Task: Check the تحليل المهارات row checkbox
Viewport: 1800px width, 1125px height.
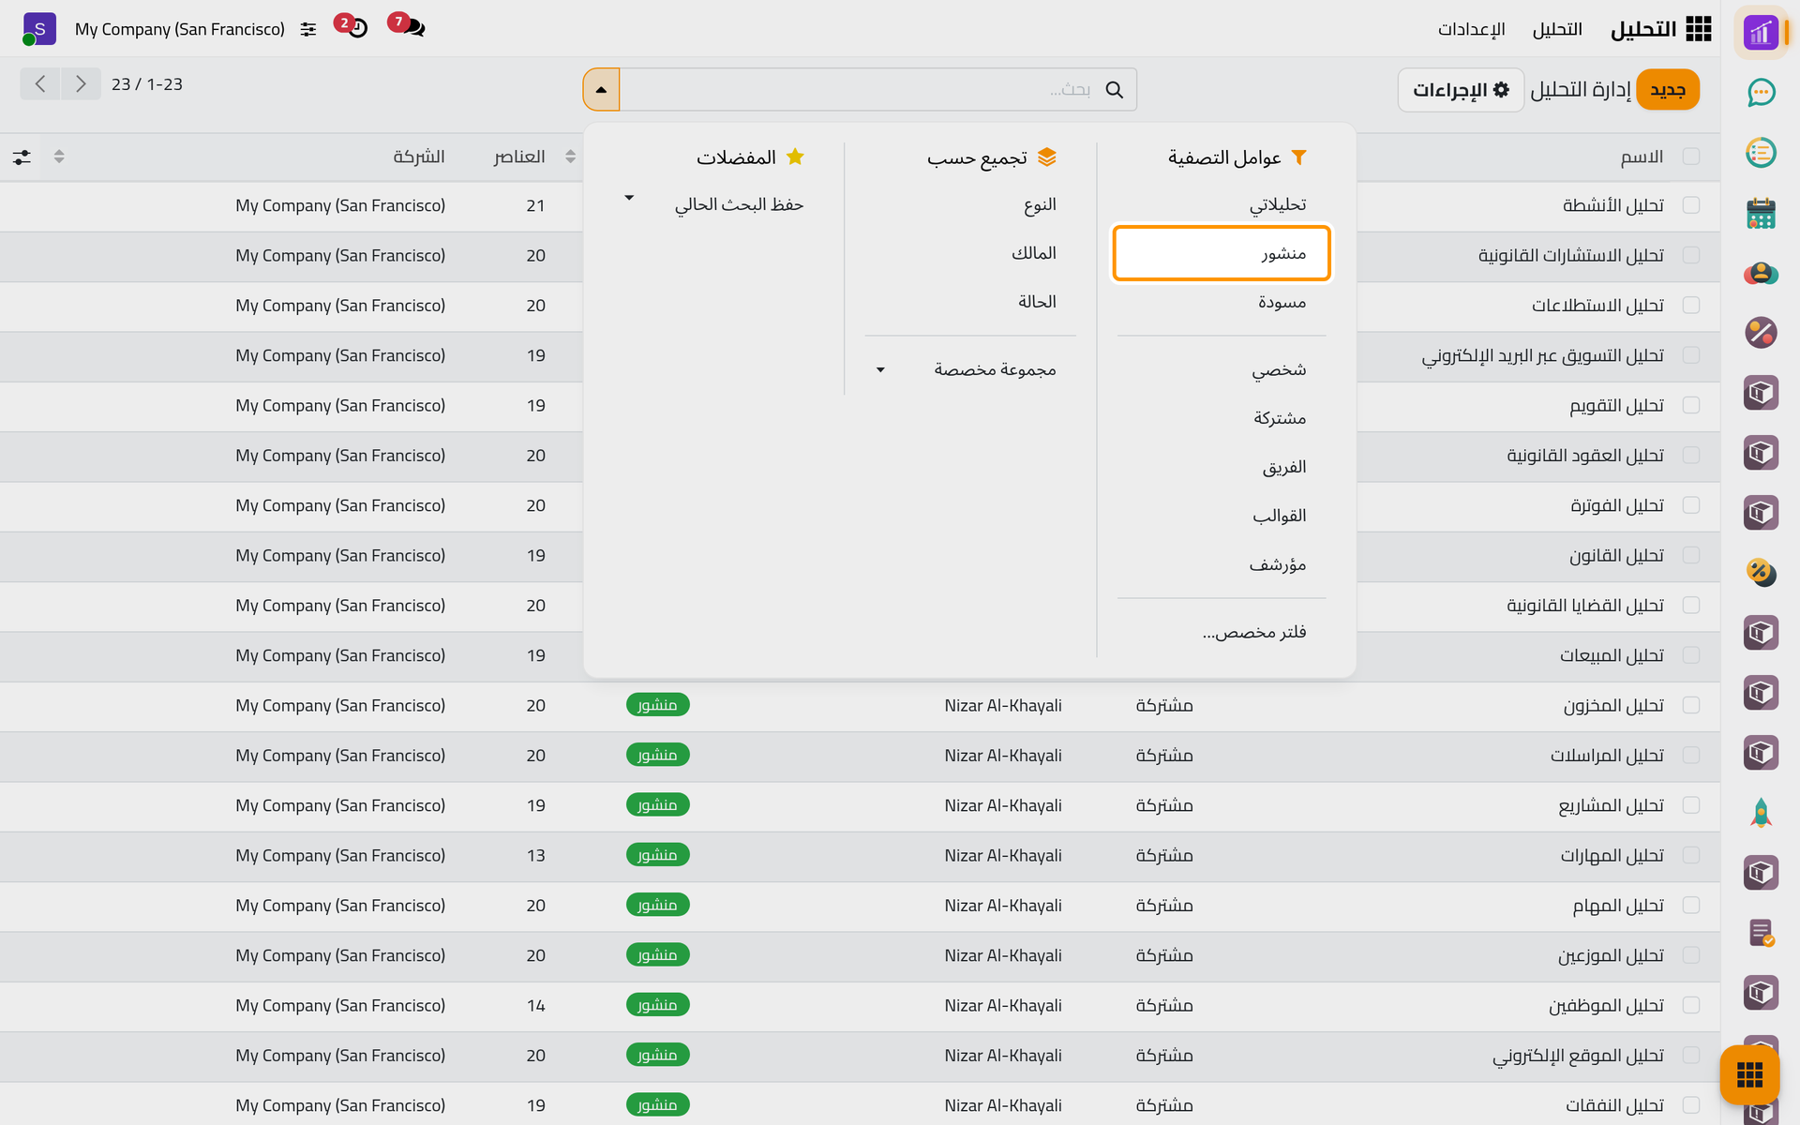Action: click(1691, 855)
